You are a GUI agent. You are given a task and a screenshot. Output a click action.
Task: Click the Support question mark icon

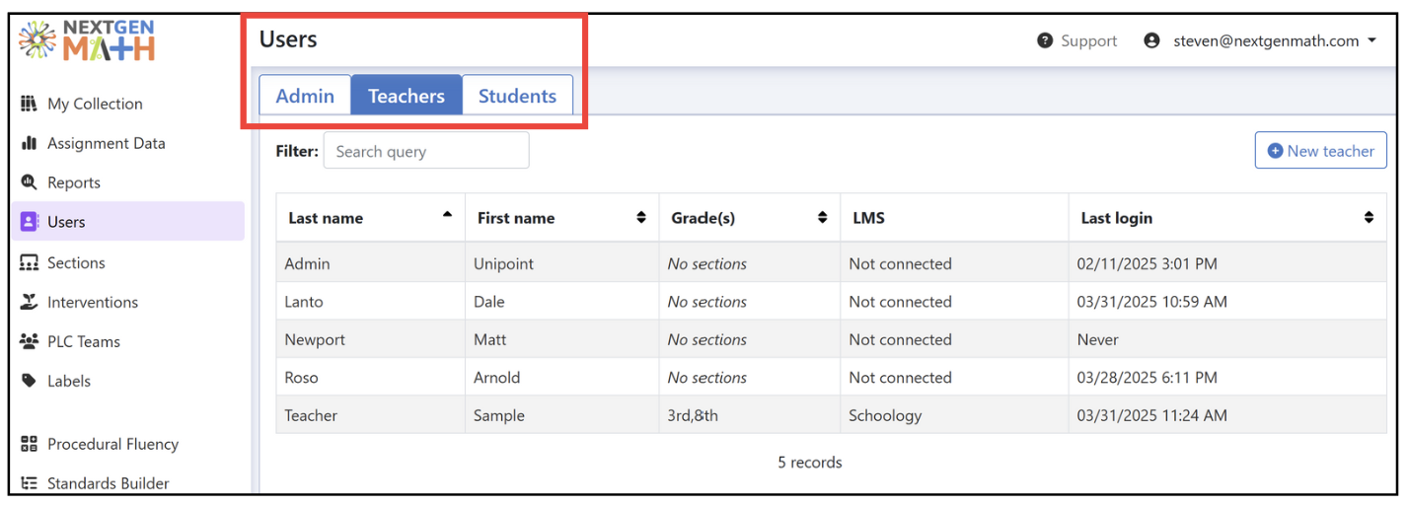1045,40
